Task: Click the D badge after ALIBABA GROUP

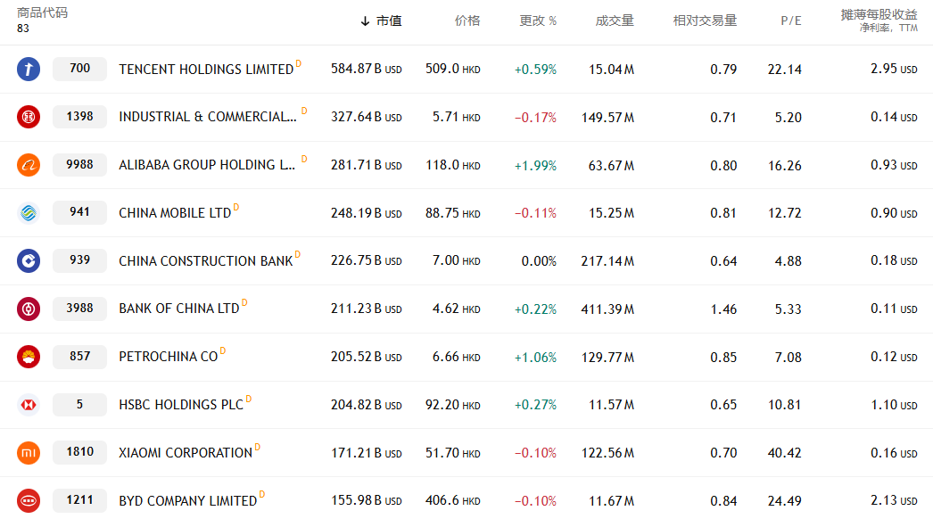Action: click(304, 159)
